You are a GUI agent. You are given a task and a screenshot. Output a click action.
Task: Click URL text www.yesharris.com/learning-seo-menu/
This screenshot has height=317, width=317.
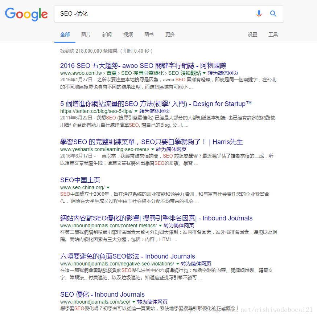click(x=105, y=149)
